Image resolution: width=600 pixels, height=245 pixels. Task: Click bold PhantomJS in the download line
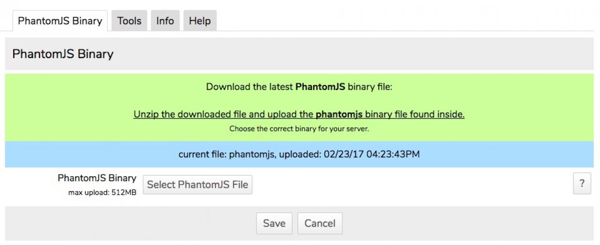(x=320, y=87)
